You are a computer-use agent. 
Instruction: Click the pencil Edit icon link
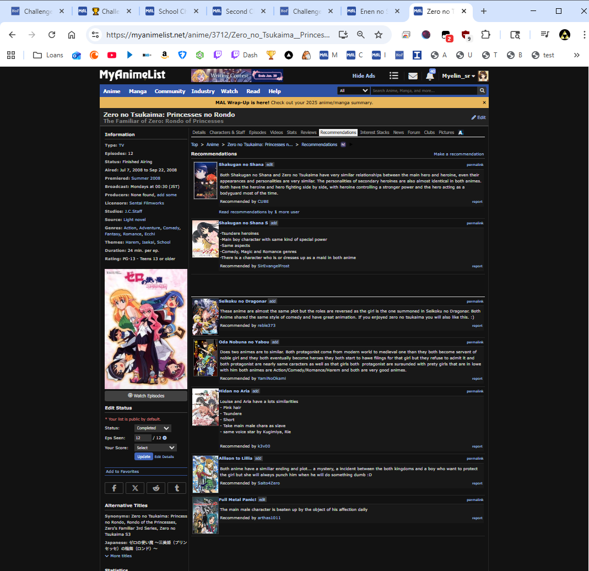point(479,117)
